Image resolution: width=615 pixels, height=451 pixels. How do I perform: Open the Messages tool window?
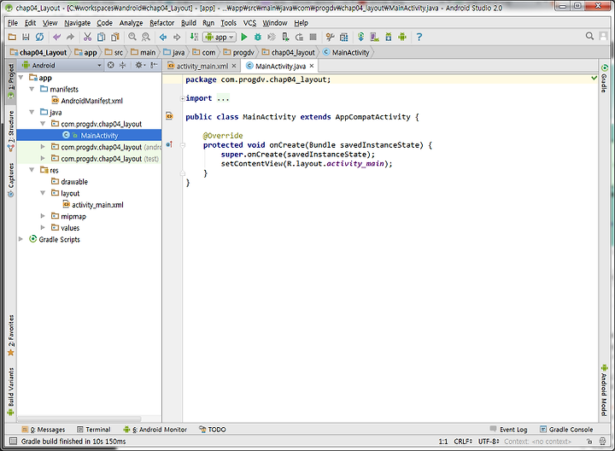tap(44, 430)
